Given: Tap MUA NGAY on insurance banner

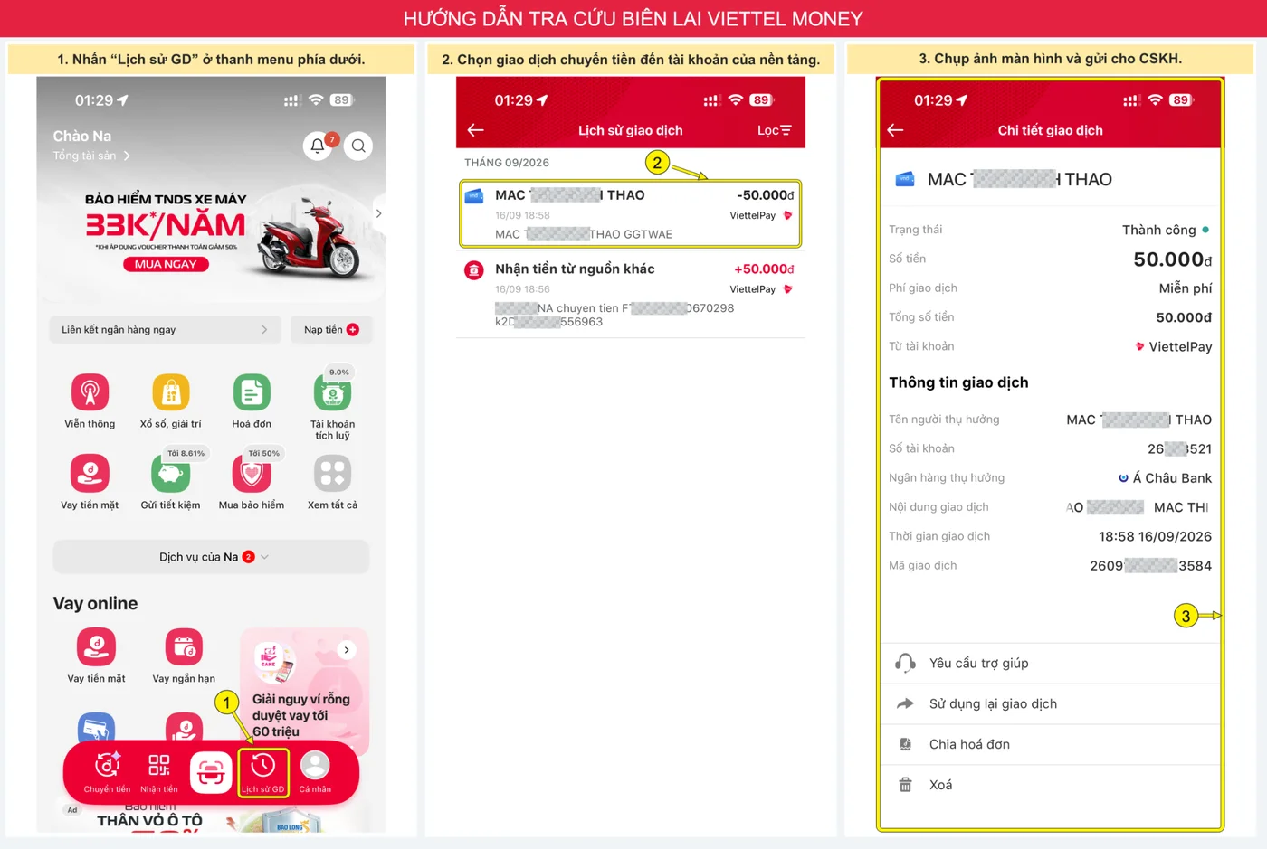Looking at the screenshot, I should tap(166, 264).
